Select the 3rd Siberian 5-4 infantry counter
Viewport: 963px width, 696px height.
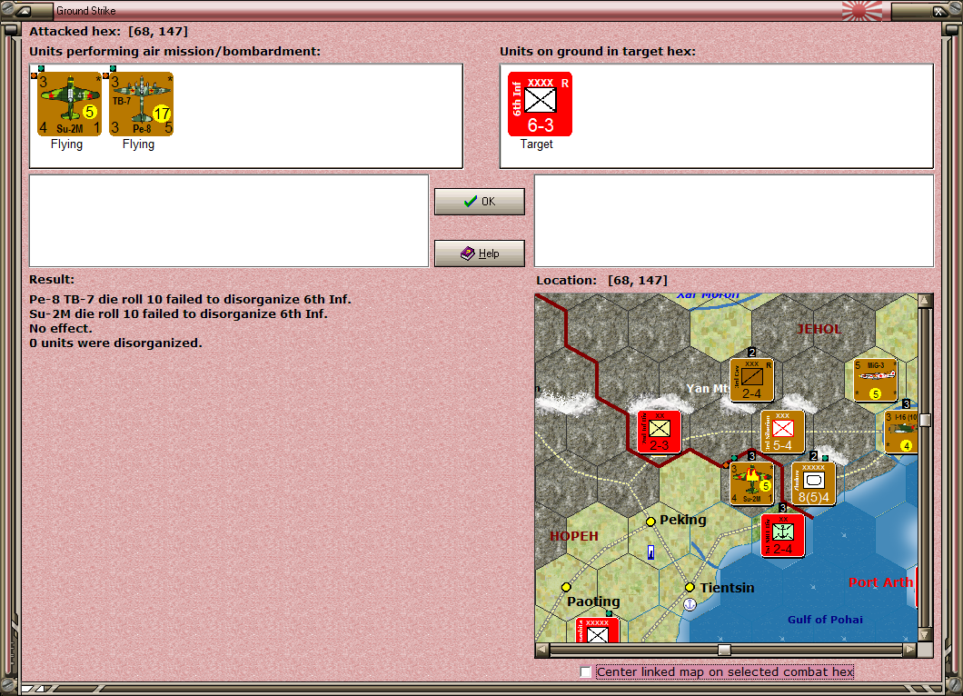[783, 432]
